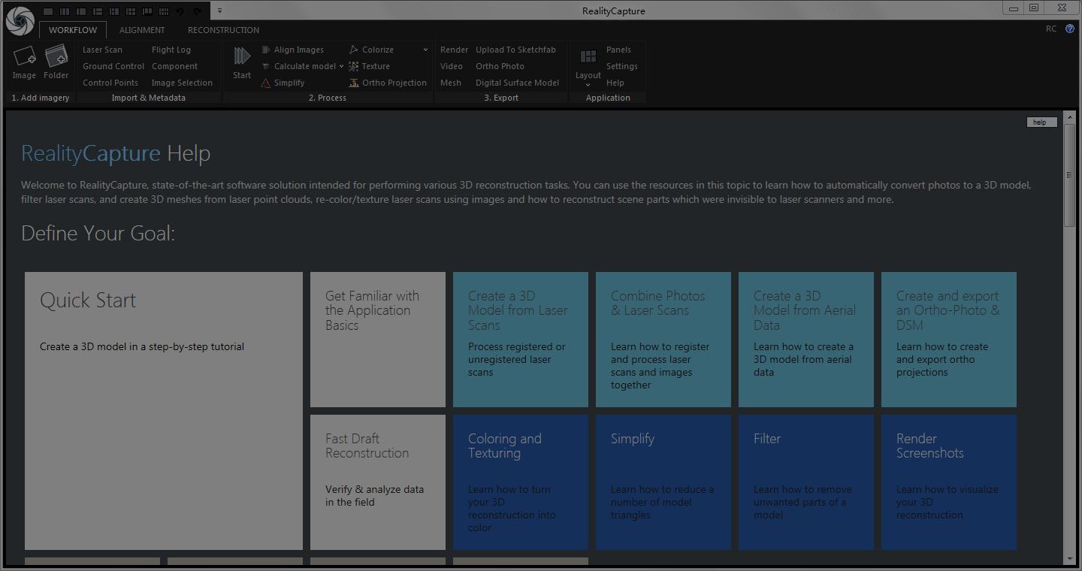Click the Image add imagery icon
Screen dimensions: 1082x571
coord(24,57)
